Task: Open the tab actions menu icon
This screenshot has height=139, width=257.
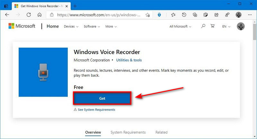Action: click(6, 6)
